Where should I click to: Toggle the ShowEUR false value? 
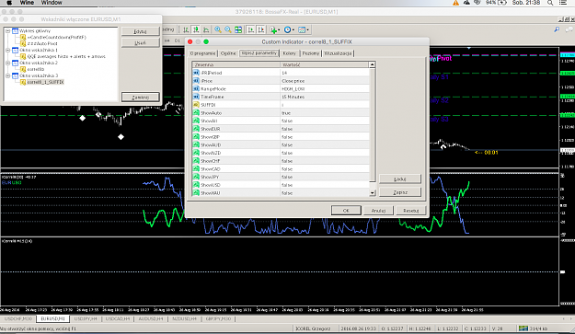tap(325, 129)
